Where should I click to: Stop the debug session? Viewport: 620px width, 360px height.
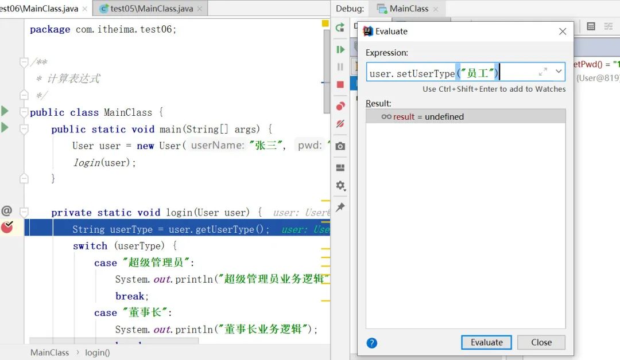click(340, 84)
